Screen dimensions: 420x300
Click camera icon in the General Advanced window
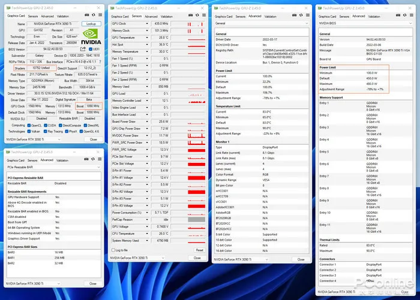(295, 15)
